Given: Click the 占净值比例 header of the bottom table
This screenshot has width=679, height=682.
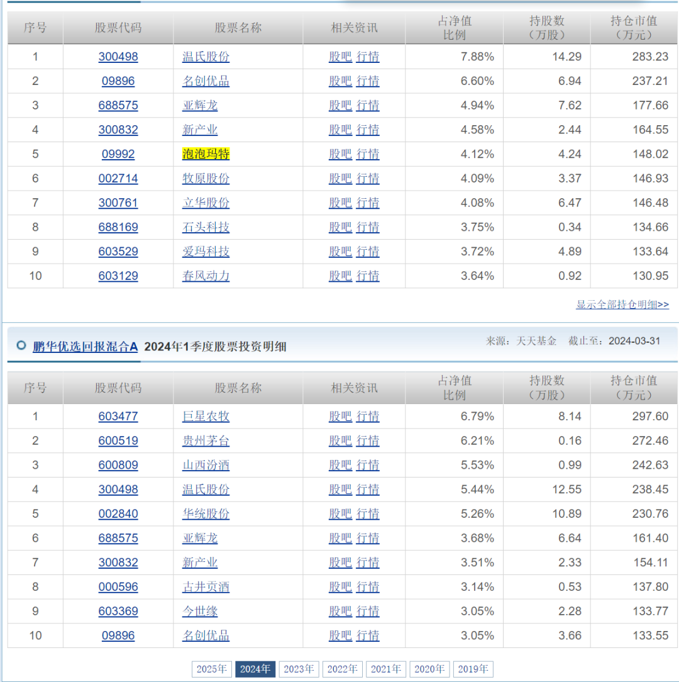Looking at the screenshot, I should 455,388.
